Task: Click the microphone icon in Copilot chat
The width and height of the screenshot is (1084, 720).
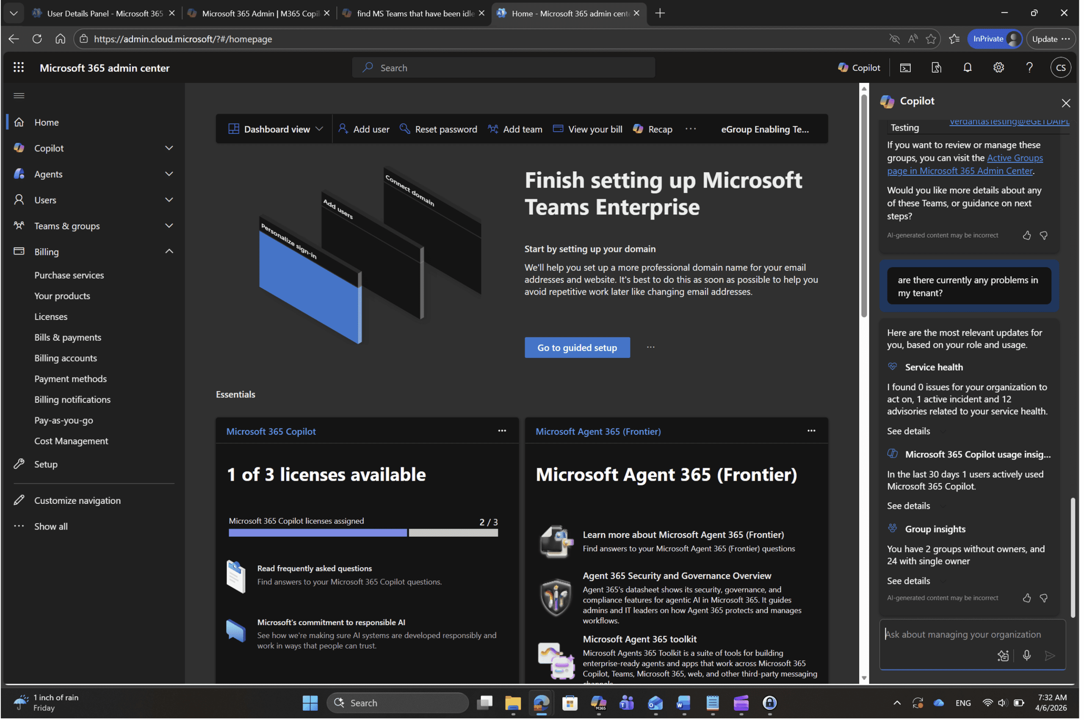Action: point(1026,656)
